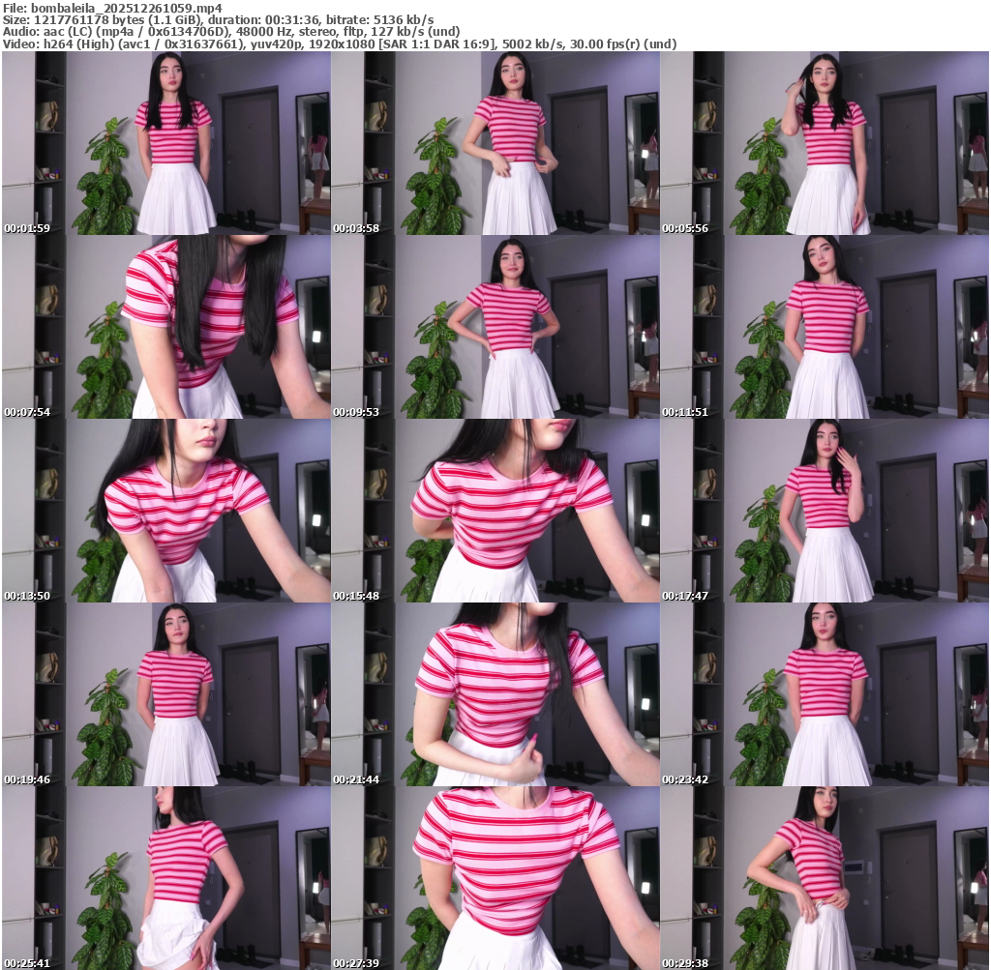The image size is (991, 970).
Task: Click the video info line 'Video: h264 (High)'
Action: click(340, 44)
